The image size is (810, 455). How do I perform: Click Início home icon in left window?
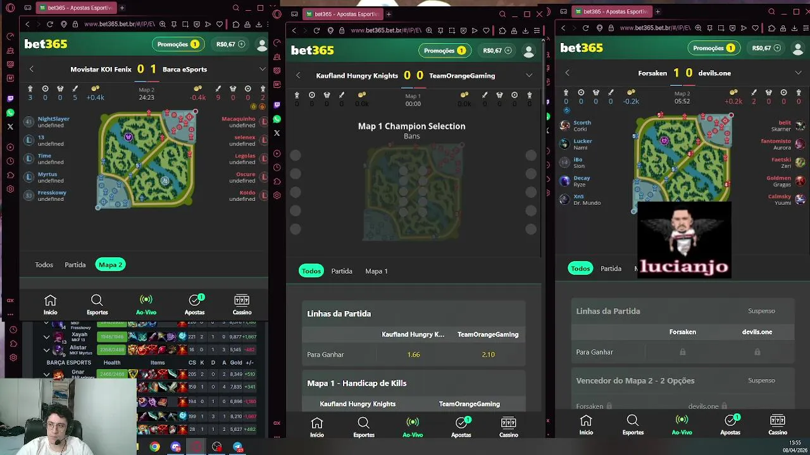(x=50, y=305)
